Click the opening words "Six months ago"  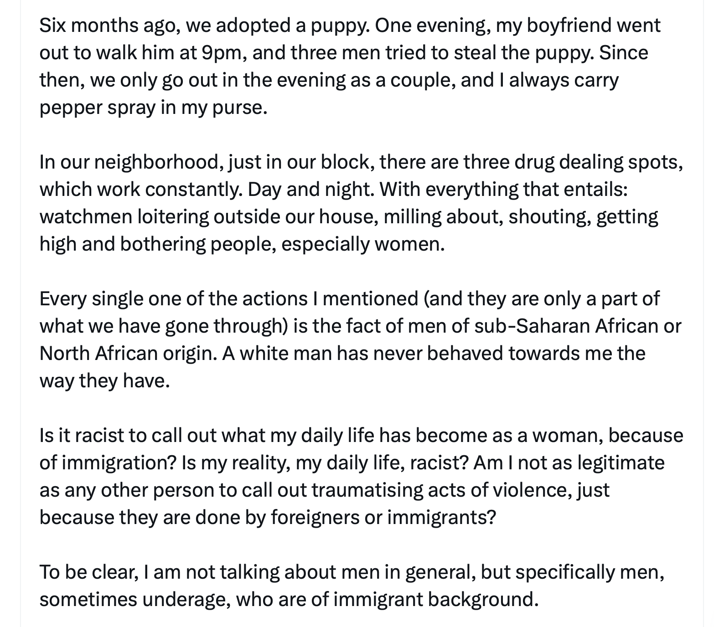[107, 26]
